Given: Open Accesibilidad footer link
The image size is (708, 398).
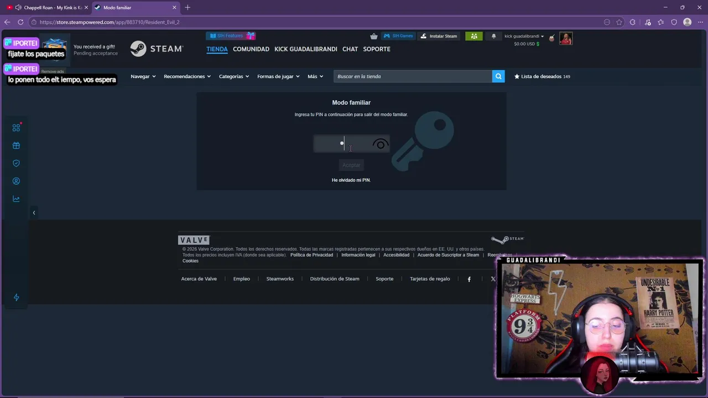Looking at the screenshot, I should tap(397, 255).
